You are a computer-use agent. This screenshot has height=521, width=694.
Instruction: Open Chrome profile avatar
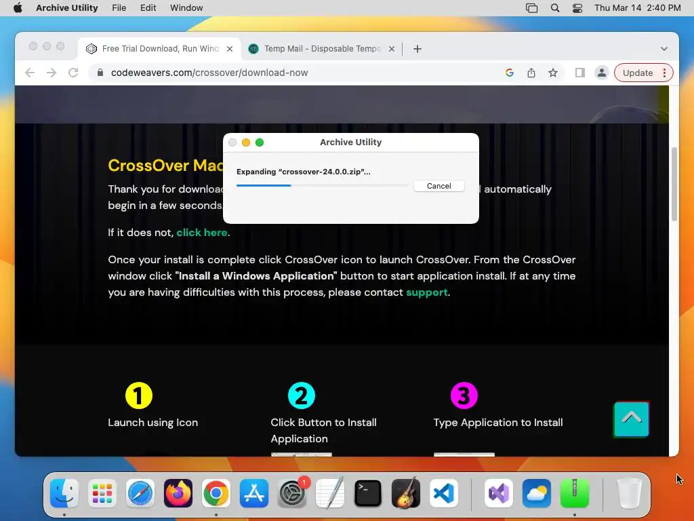point(602,73)
